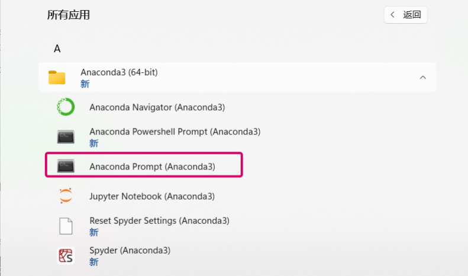Click the Reset Spyder Settings document icon

[66, 226]
